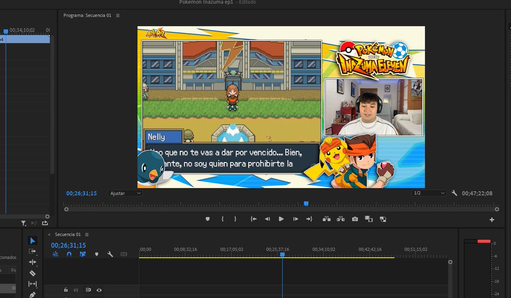Open Comparison View button
This screenshot has width=511, height=298.
[x=369, y=219]
